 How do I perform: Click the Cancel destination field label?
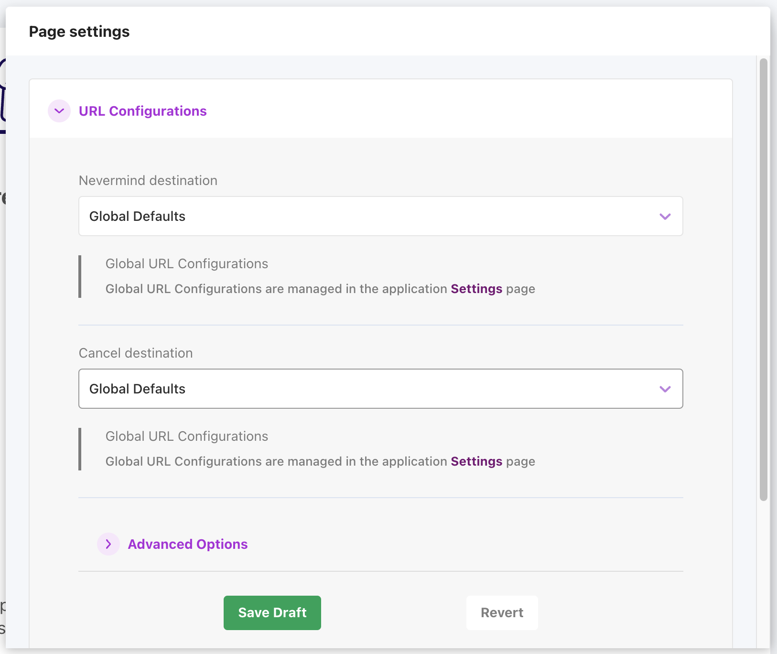136,353
